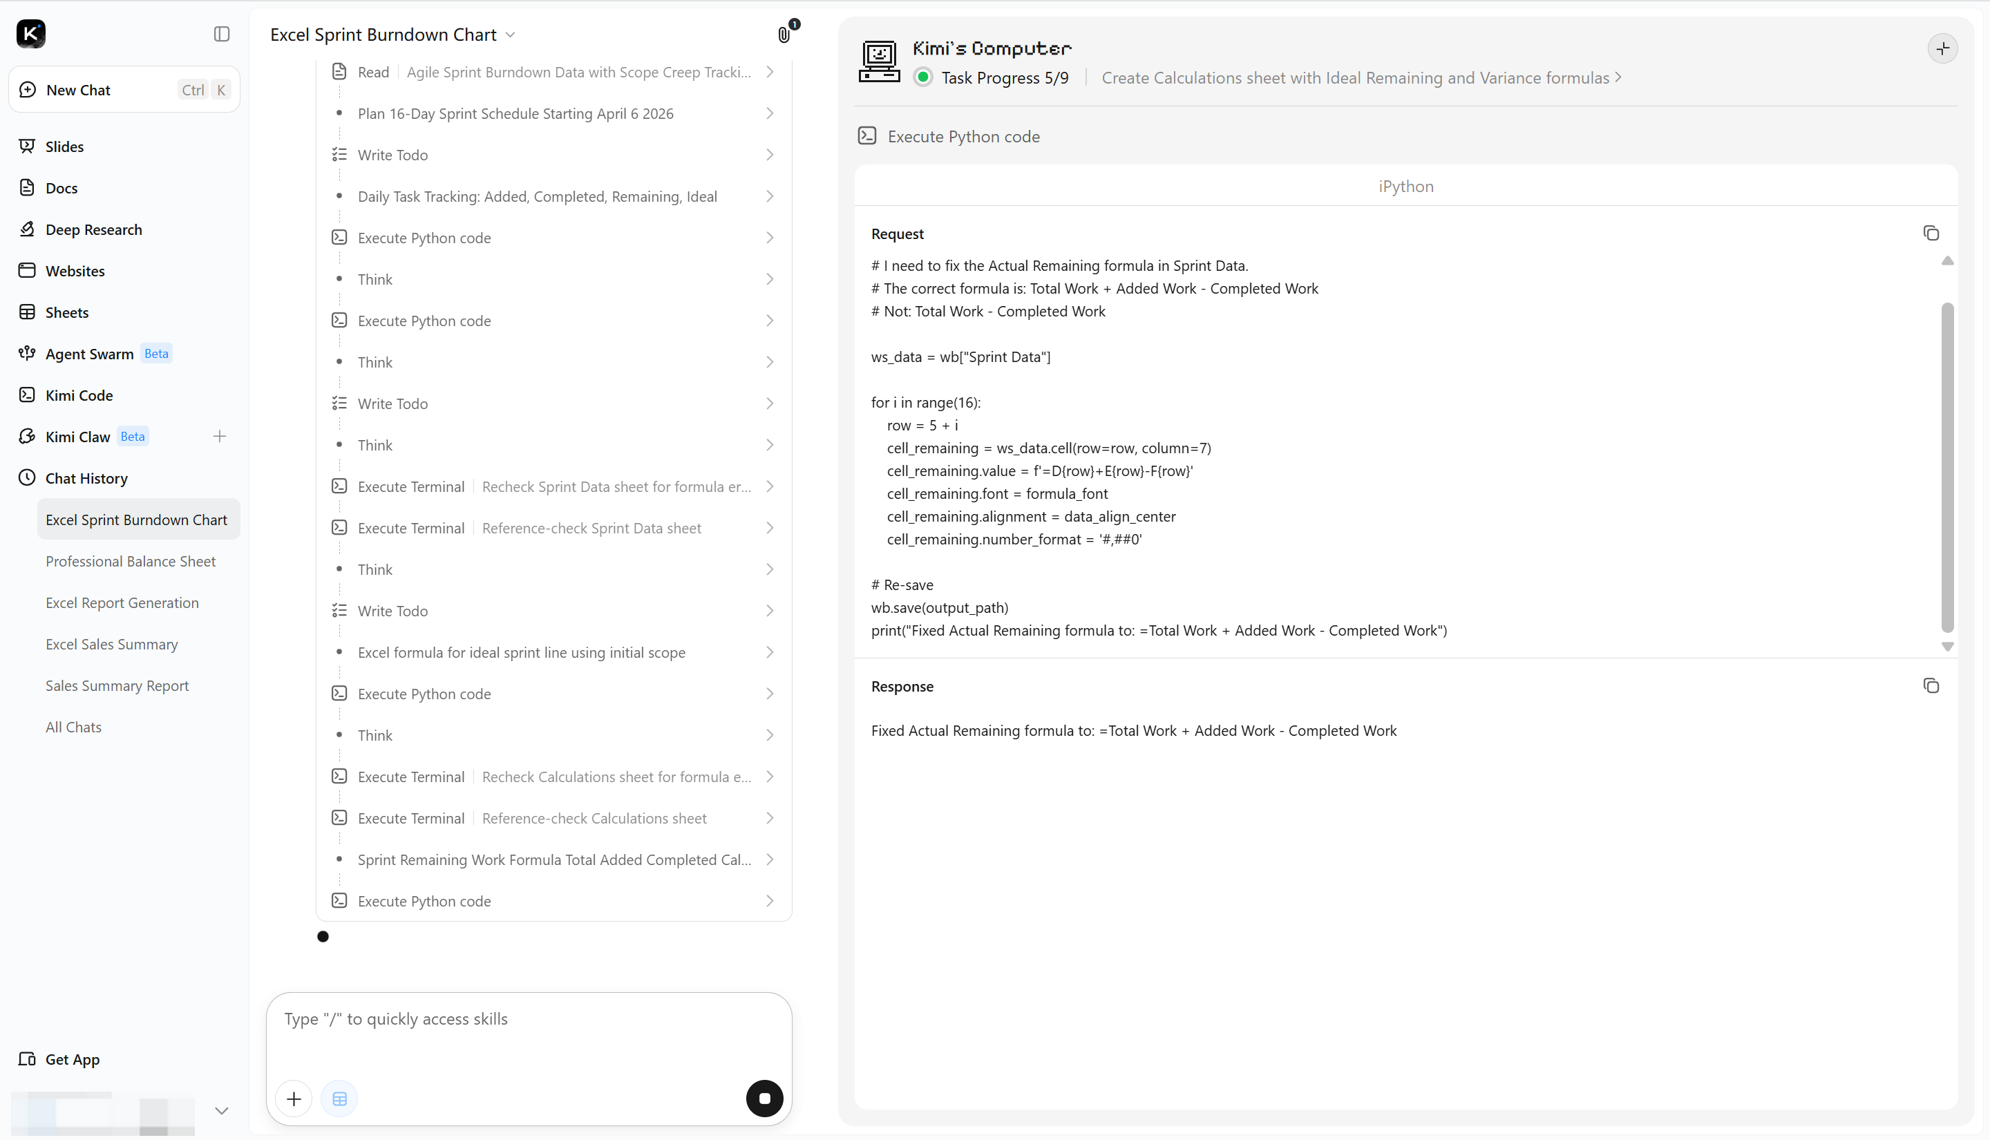Stop the running task with the stop button

(x=764, y=1099)
